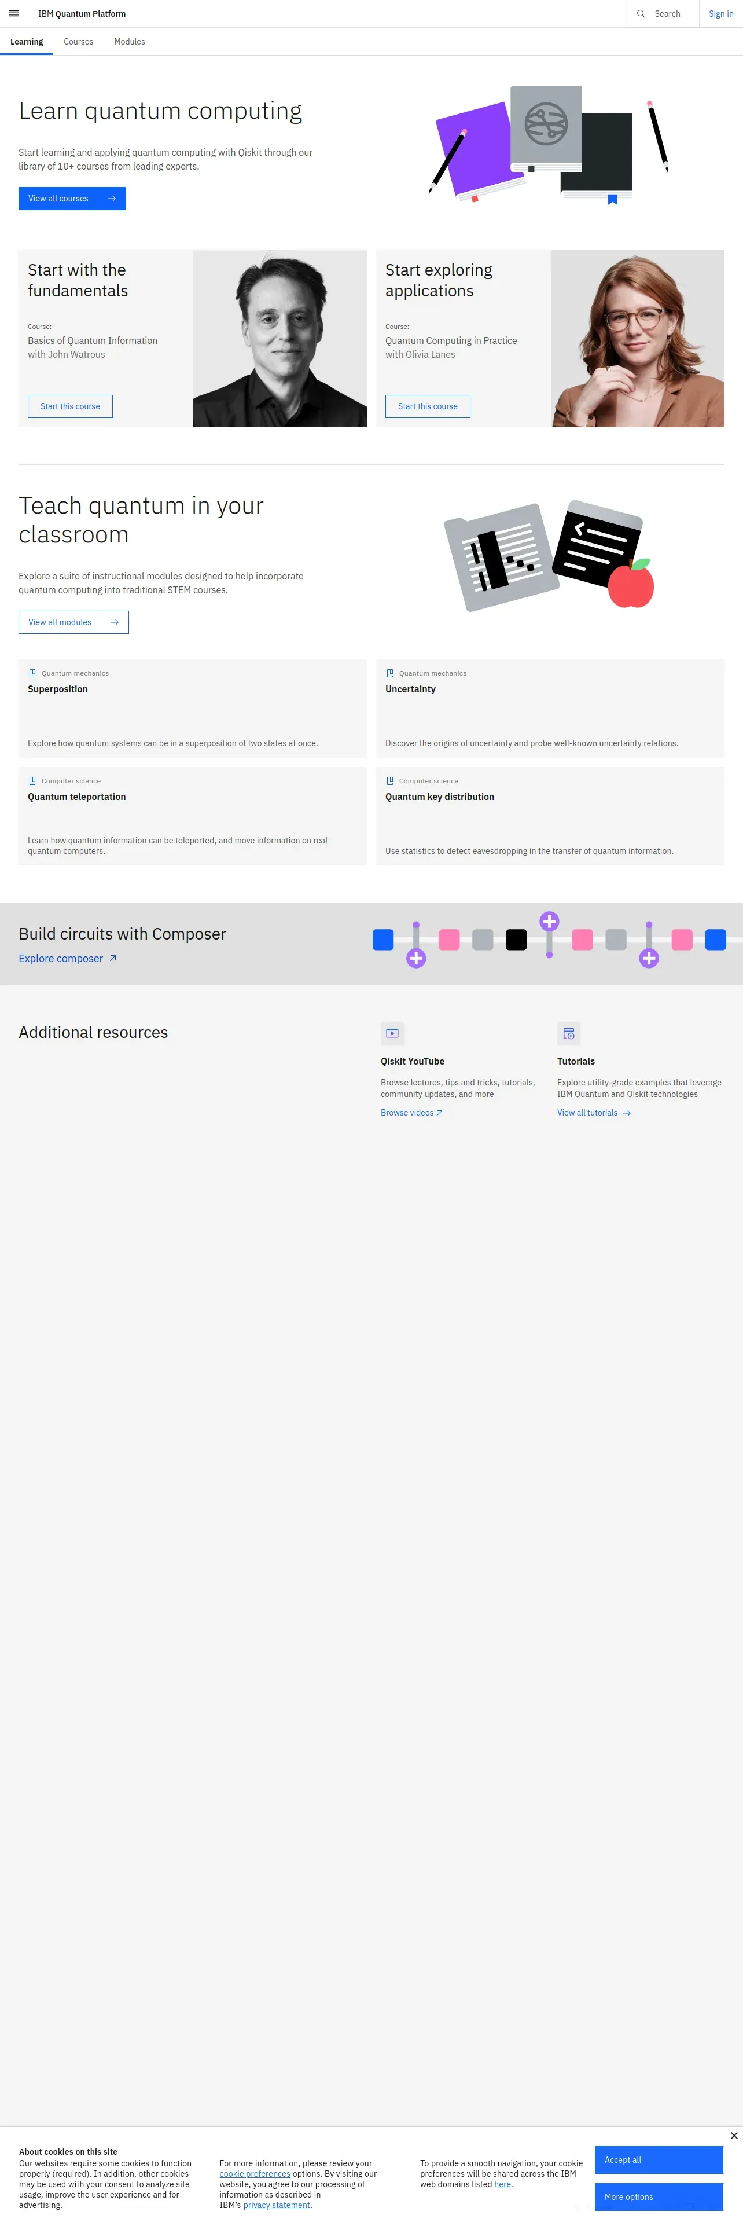Screen dimensions: 743x2230
Task: Click the Quantum teleportation book icon
Action: pos(33,781)
